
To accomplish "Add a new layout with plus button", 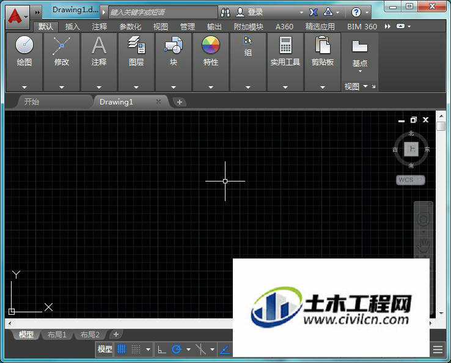I will coord(116,334).
